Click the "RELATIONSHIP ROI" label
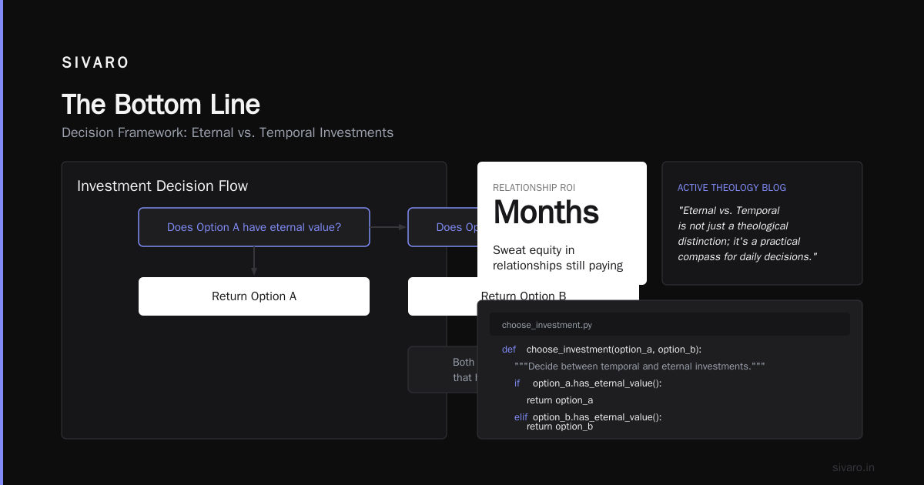The image size is (924, 485). 534,188
